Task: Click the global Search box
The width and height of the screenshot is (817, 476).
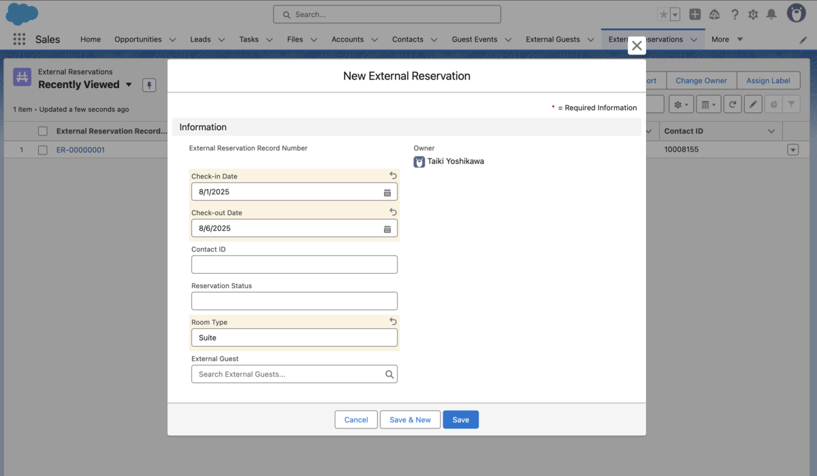Action: point(387,14)
